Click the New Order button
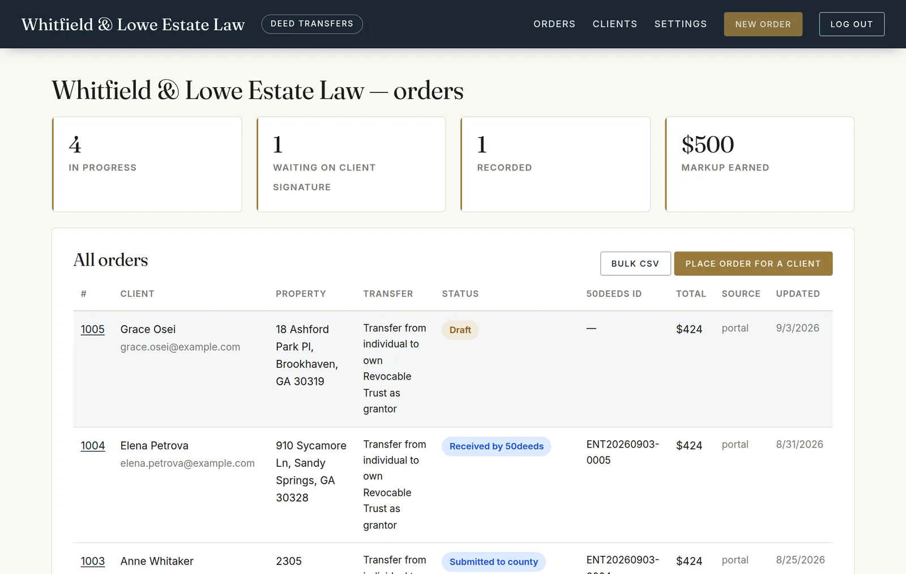906x574 pixels. 763,24
